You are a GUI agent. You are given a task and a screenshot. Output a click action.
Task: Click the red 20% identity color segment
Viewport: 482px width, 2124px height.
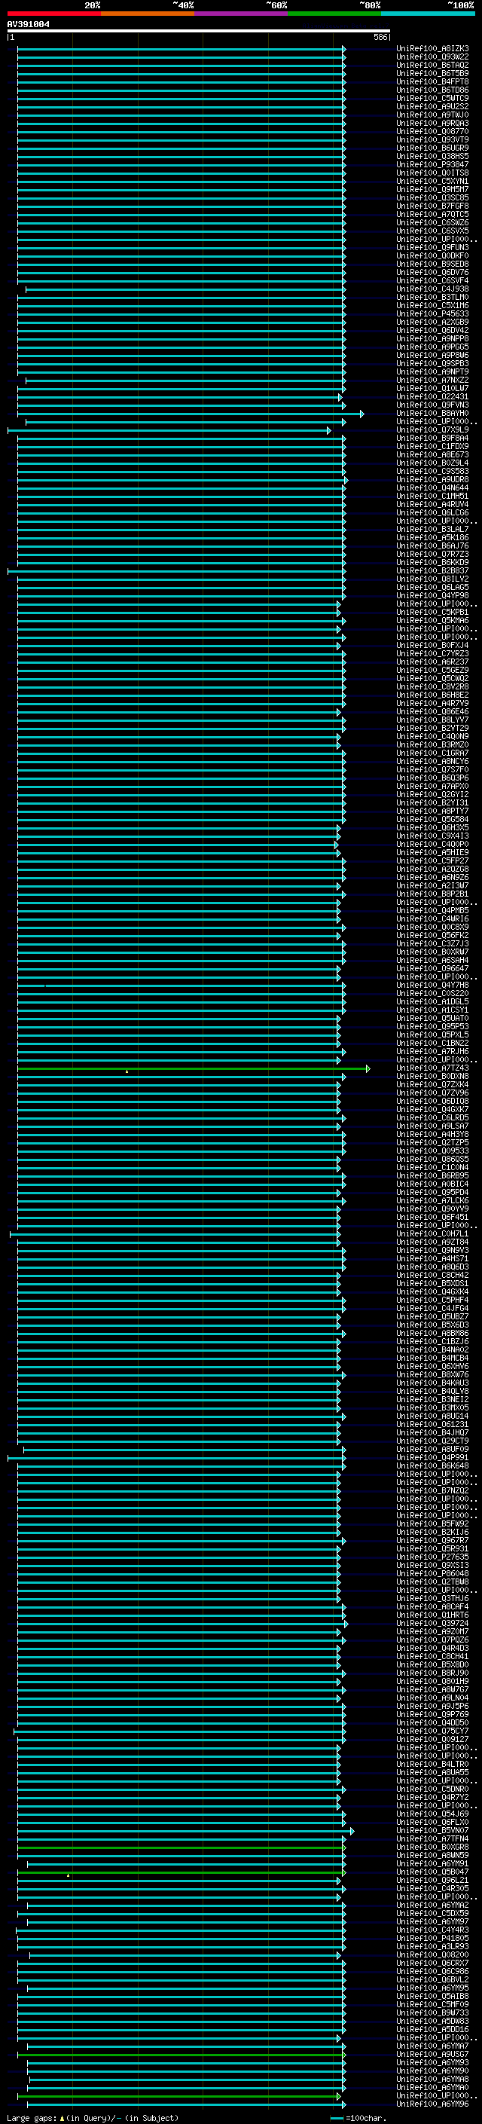[x=54, y=14]
